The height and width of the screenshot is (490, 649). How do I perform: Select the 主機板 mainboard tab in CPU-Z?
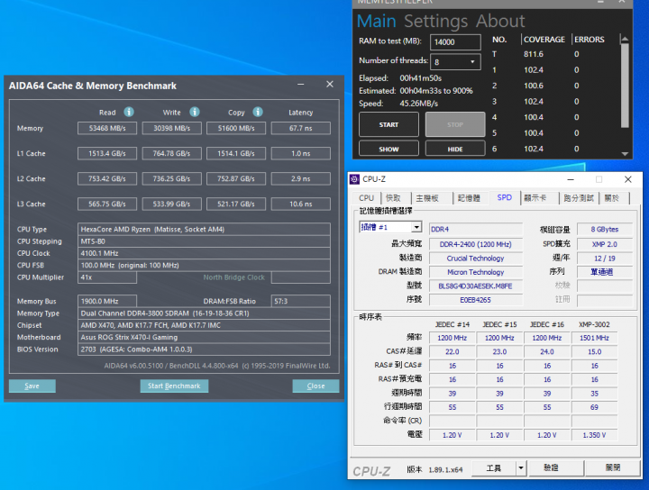[x=427, y=198]
